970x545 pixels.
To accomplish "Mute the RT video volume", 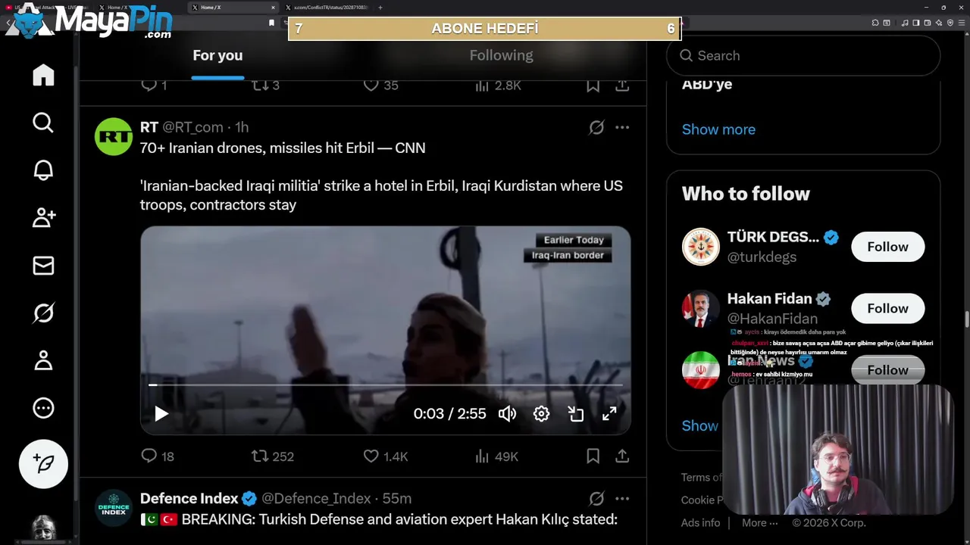I will [507, 413].
